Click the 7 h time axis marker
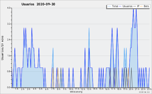The image size is (152, 94). [x=53, y=89]
